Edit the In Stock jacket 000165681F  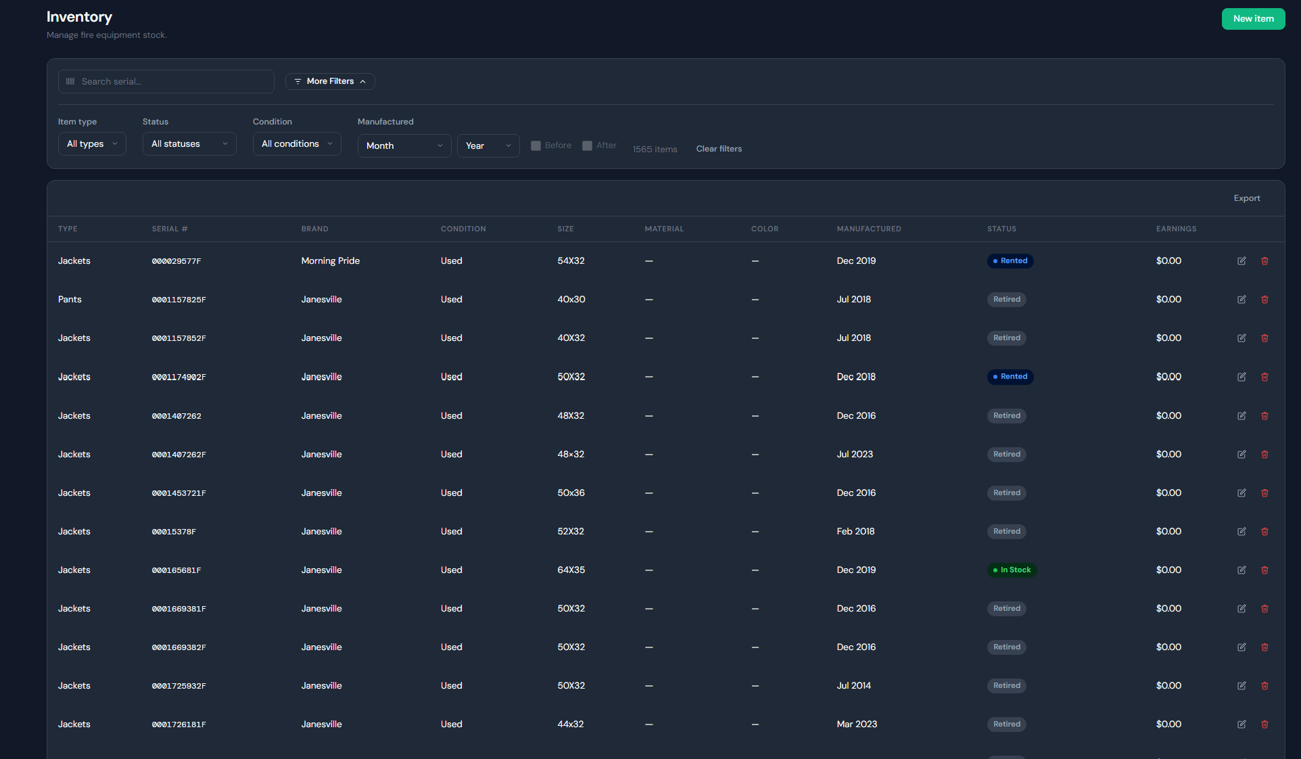pos(1241,570)
